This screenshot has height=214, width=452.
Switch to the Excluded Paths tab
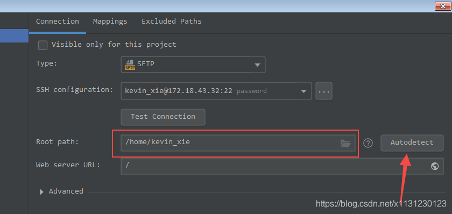point(172,22)
